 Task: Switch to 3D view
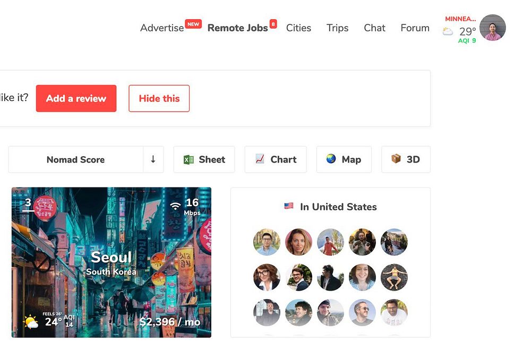coord(406,159)
